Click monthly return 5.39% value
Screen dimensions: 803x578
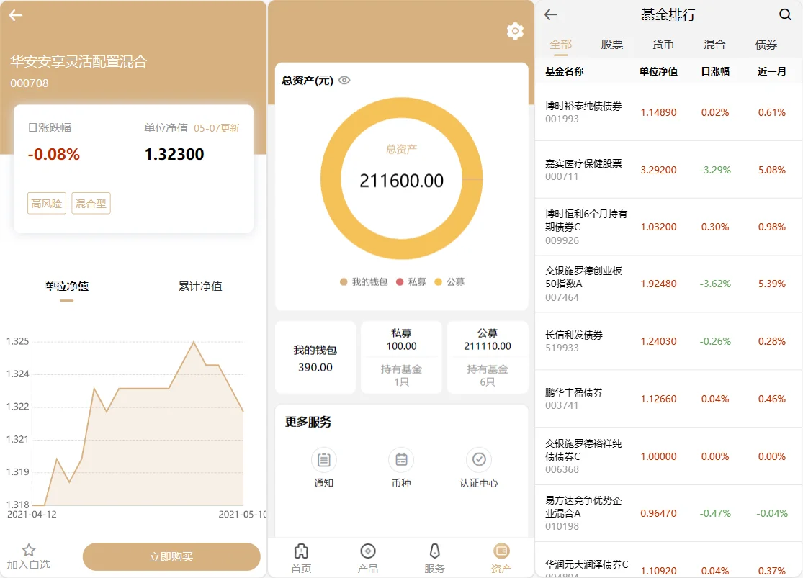(772, 284)
